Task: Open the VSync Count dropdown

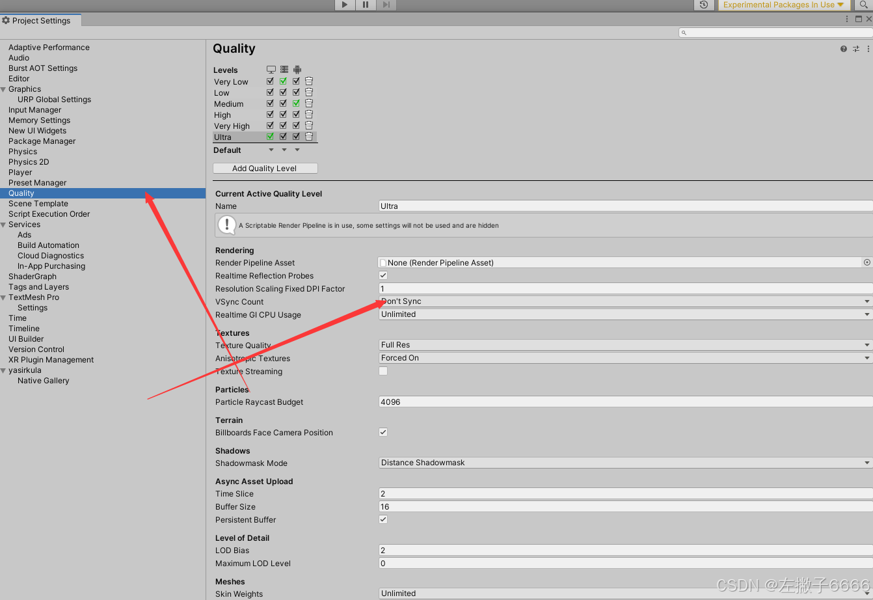Action: point(625,301)
